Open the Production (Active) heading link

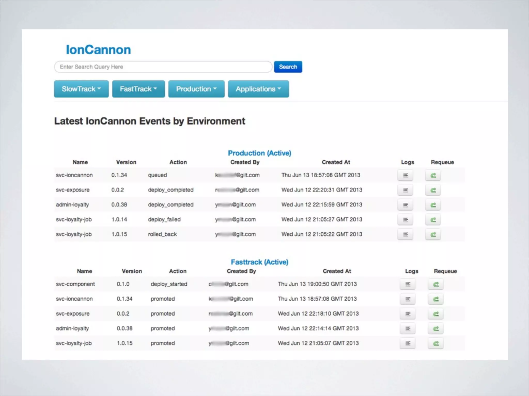pyautogui.click(x=259, y=153)
